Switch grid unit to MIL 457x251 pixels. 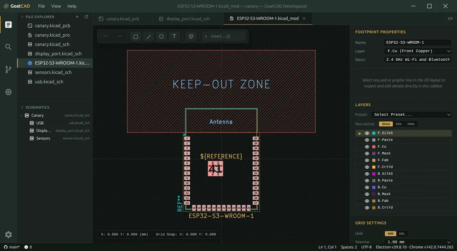pos(402,233)
